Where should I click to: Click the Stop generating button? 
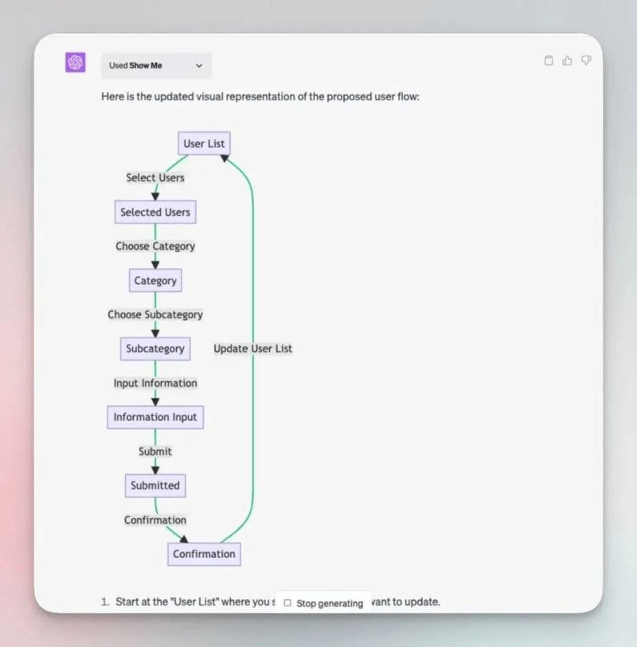pyautogui.click(x=323, y=603)
